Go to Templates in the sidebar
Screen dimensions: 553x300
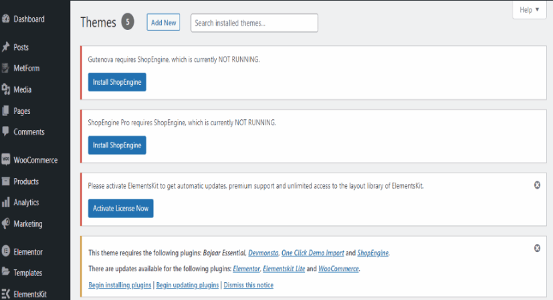(x=27, y=273)
